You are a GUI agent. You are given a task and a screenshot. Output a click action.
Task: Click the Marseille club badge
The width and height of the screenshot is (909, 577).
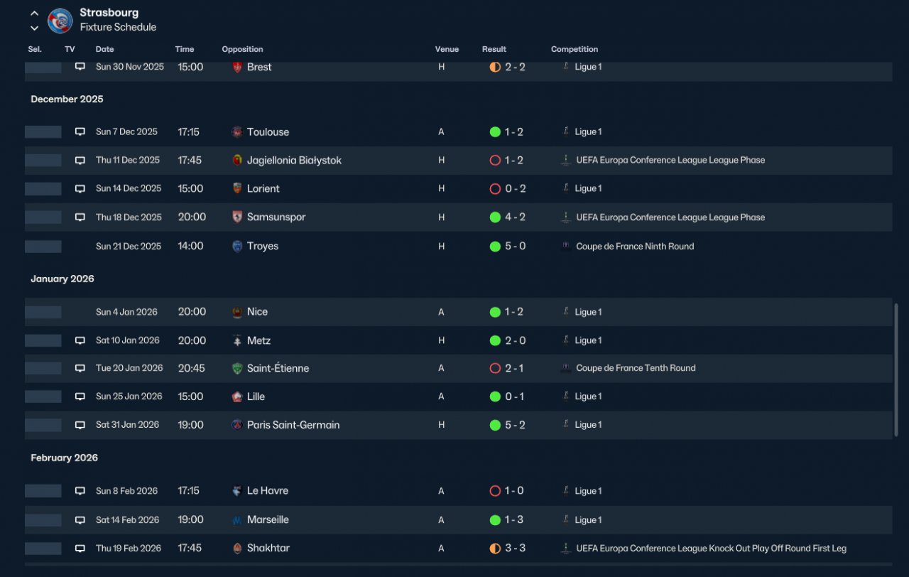[x=237, y=520]
